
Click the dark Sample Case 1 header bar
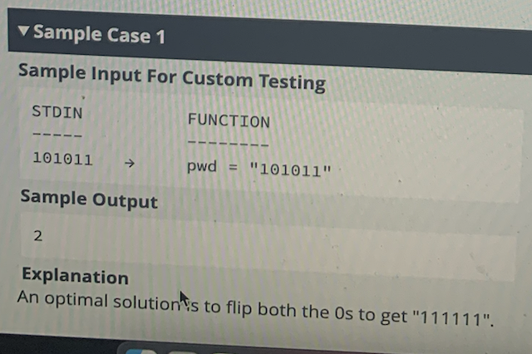[x=269, y=41]
